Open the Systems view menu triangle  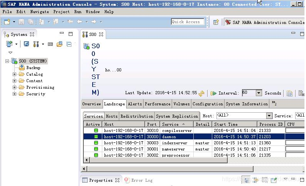10,52
